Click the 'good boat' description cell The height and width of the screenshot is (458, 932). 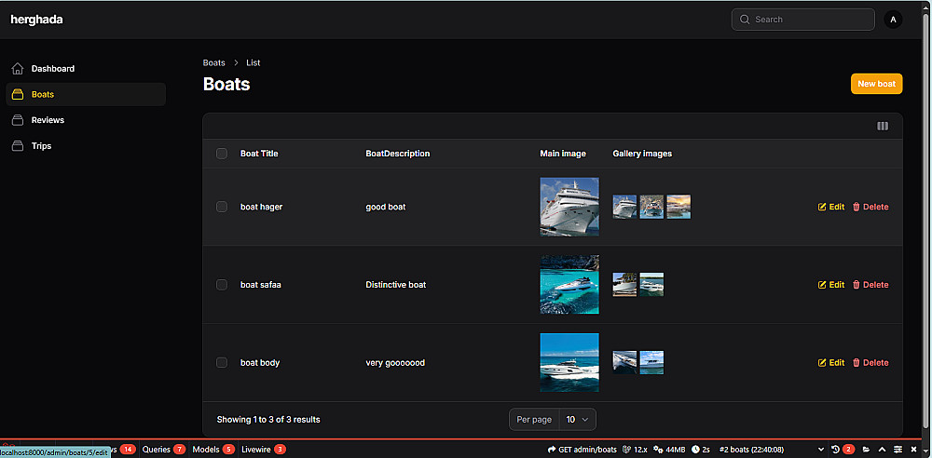(x=386, y=207)
